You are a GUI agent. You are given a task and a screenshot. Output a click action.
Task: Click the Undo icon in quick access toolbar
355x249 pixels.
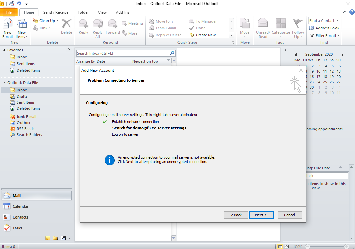(18, 4)
